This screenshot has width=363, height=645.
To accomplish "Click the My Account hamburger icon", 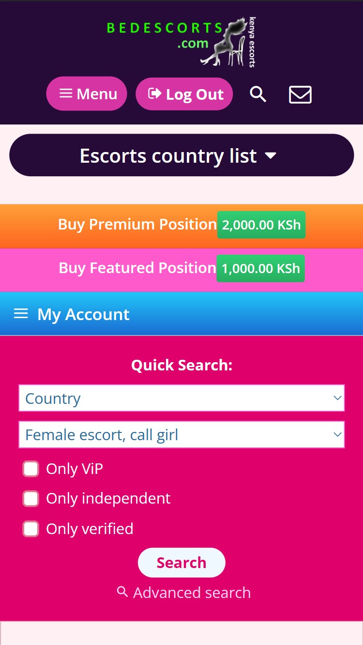I will tap(21, 314).
